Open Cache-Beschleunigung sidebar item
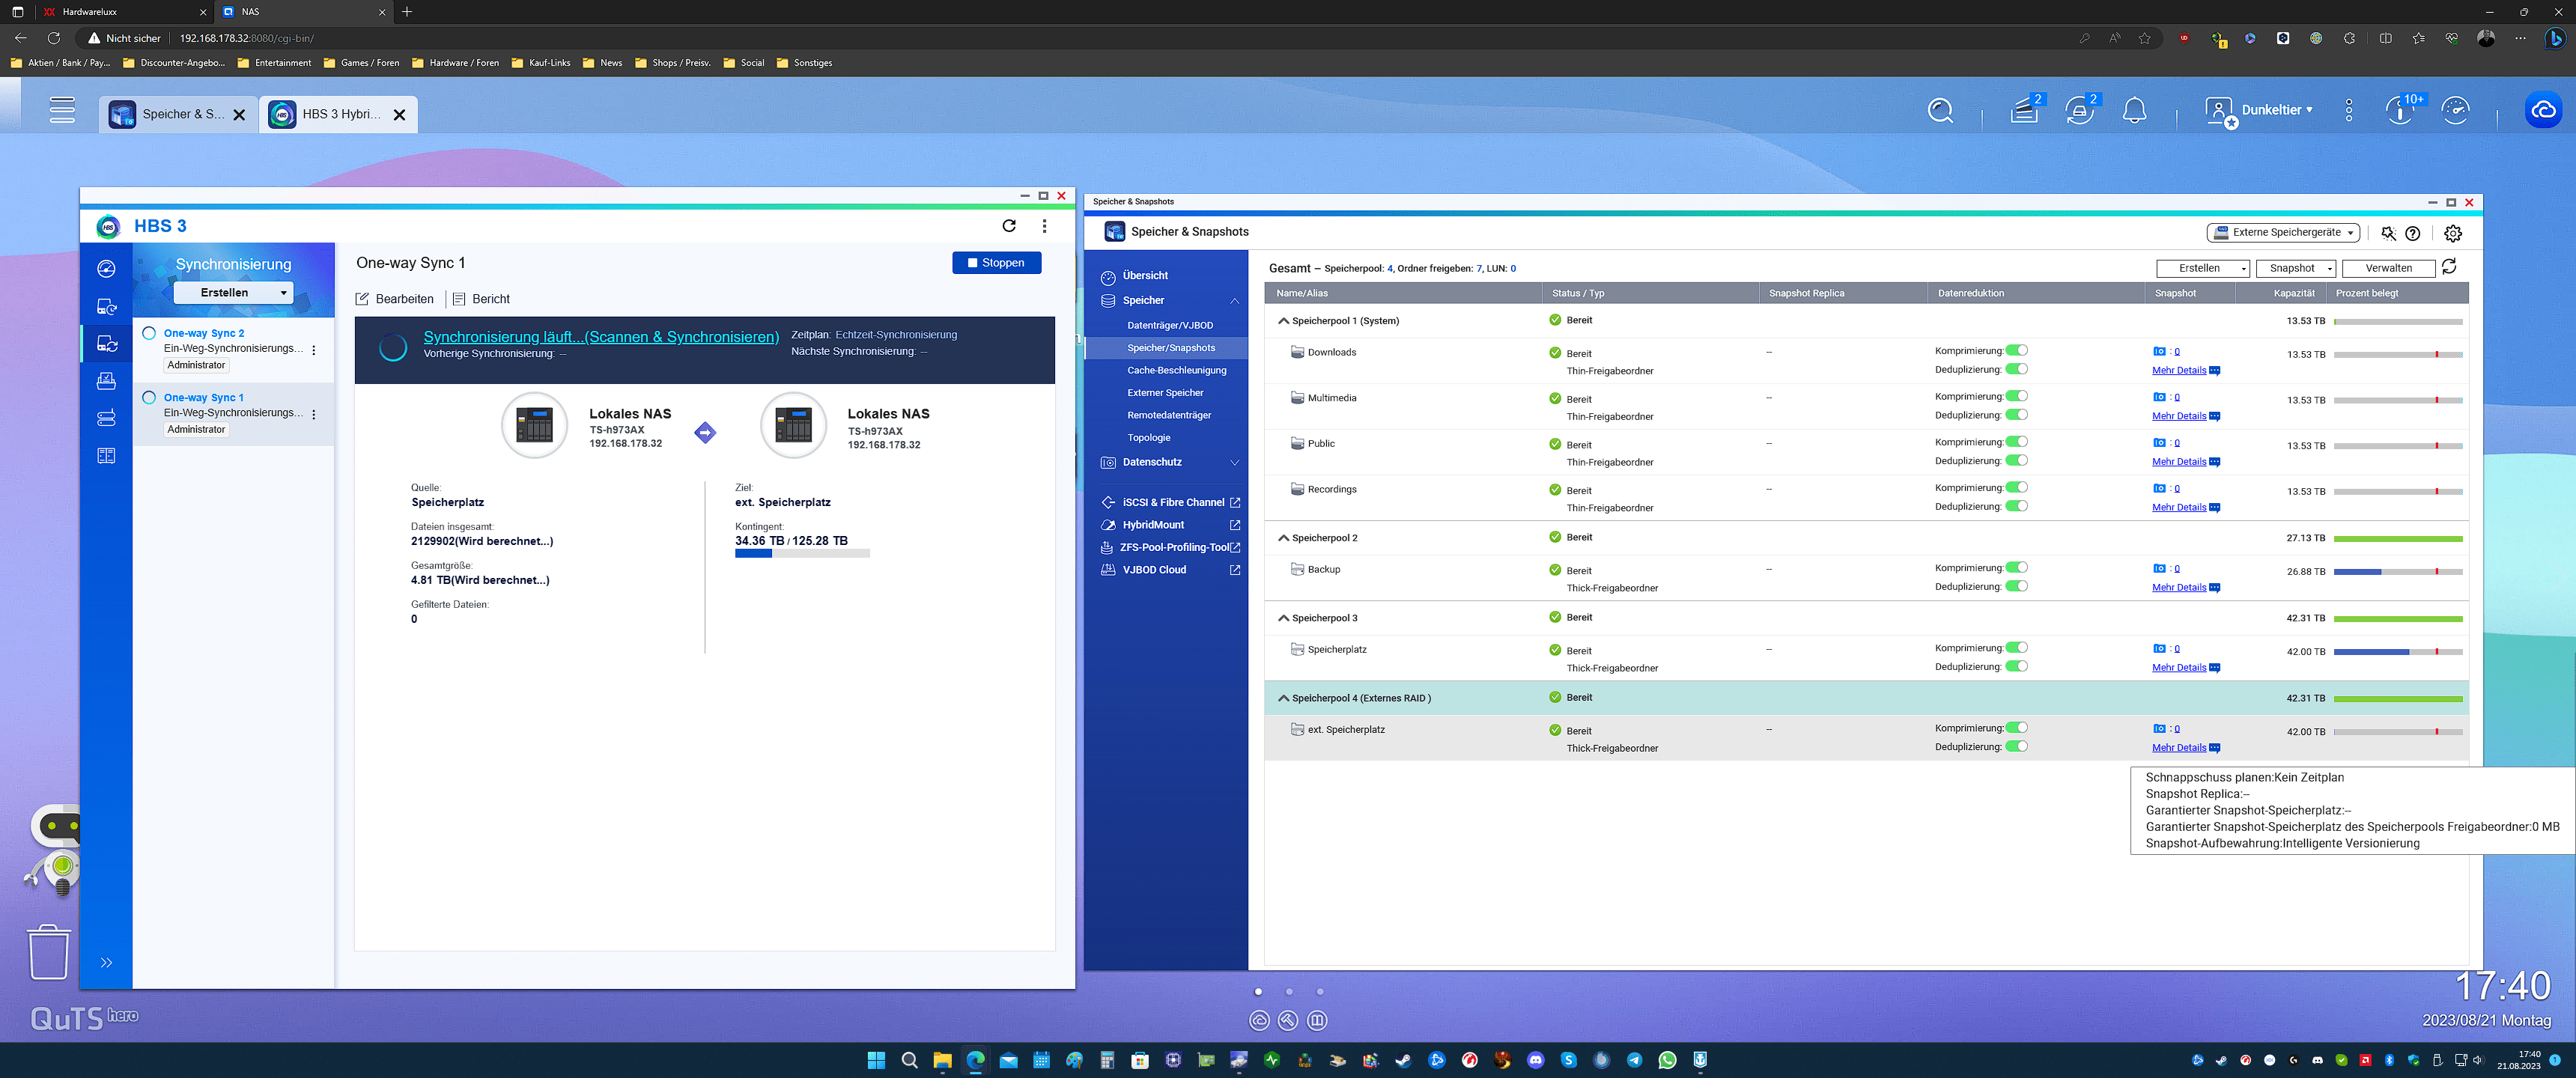 tap(1176, 370)
